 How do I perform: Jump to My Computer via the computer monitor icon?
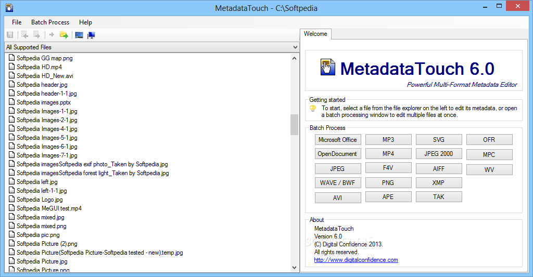91,35
